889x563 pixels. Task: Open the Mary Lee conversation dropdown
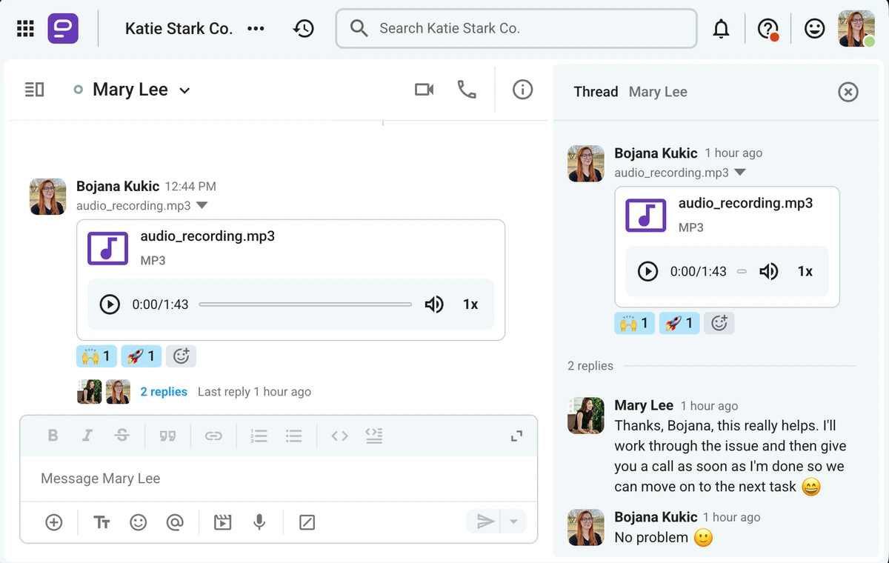coord(184,89)
